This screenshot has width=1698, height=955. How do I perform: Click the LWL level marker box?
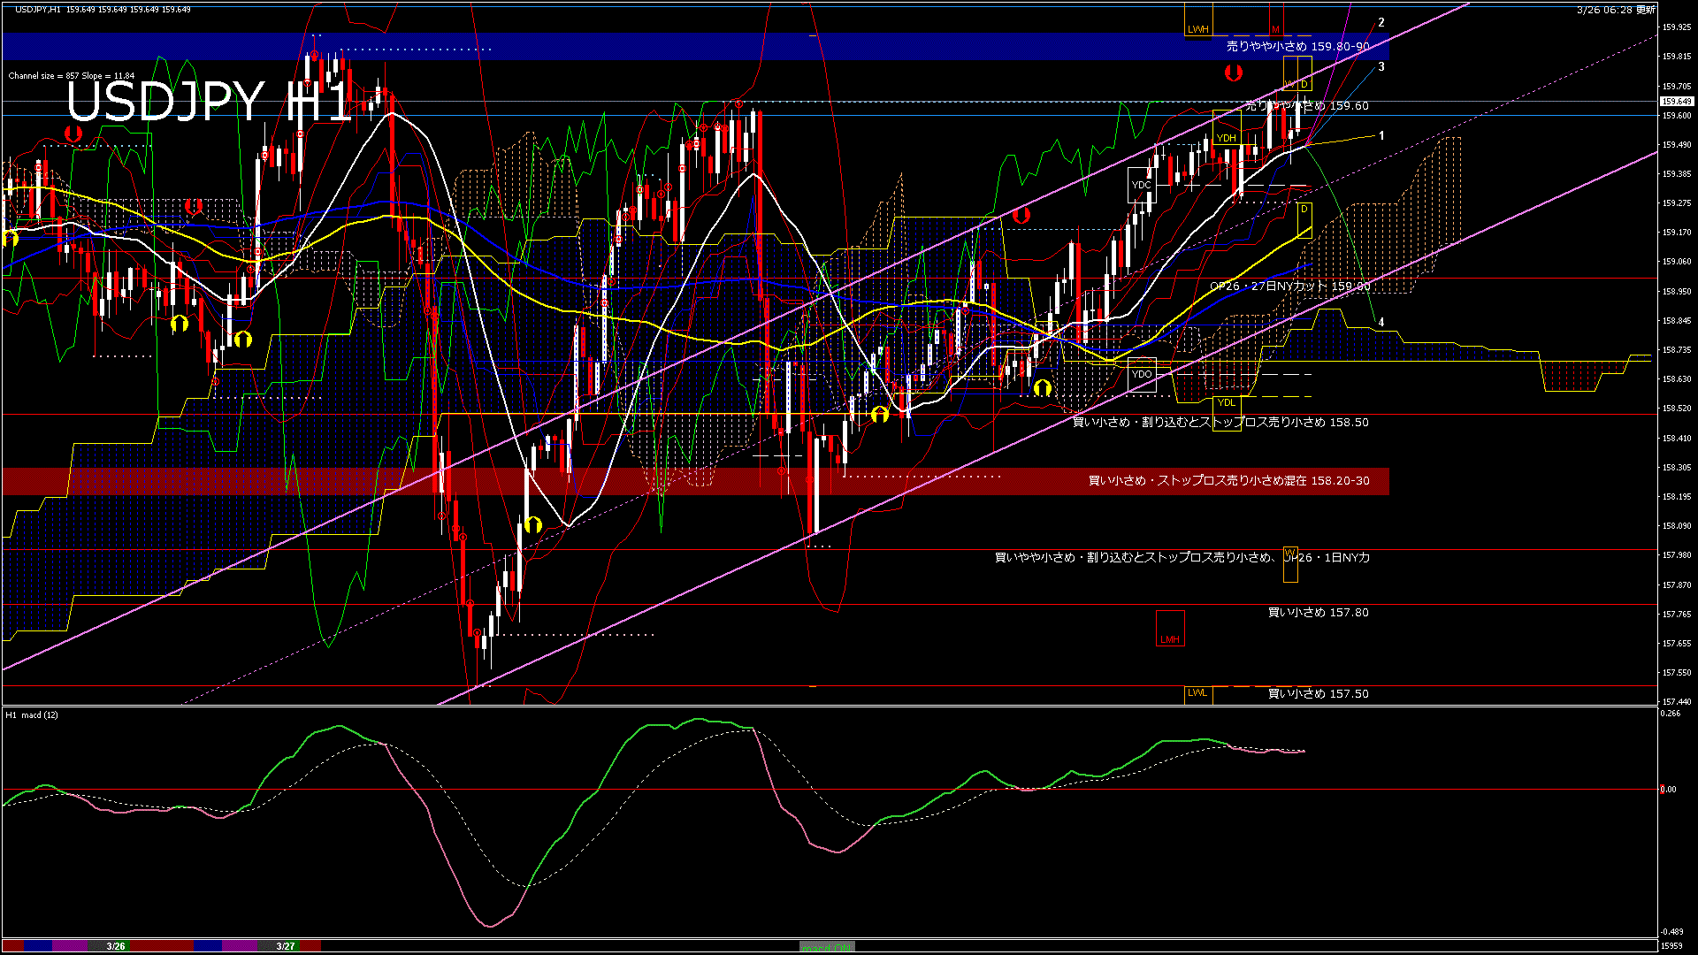[1197, 694]
